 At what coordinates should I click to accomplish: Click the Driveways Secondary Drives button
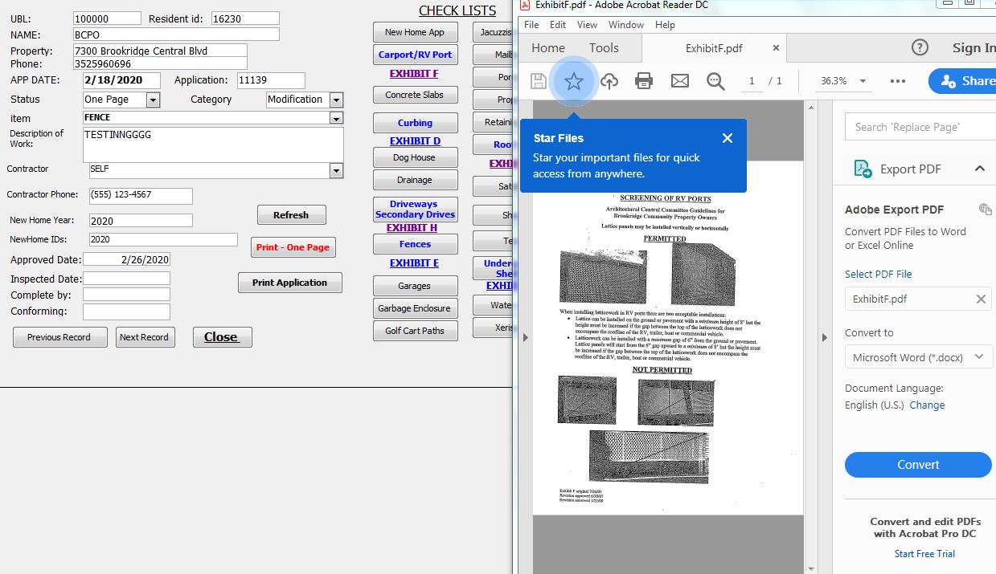point(415,210)
